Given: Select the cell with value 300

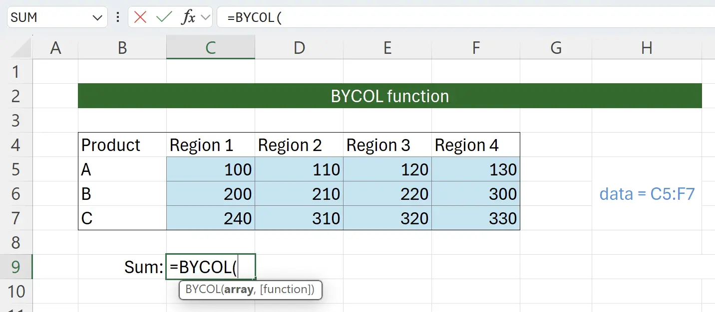Looking at the screenshot, I should (x=475, y=194).
